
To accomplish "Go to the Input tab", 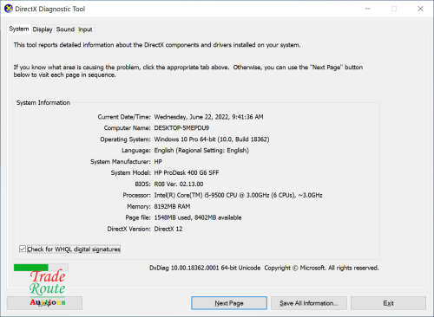I will tap(85, 29).
